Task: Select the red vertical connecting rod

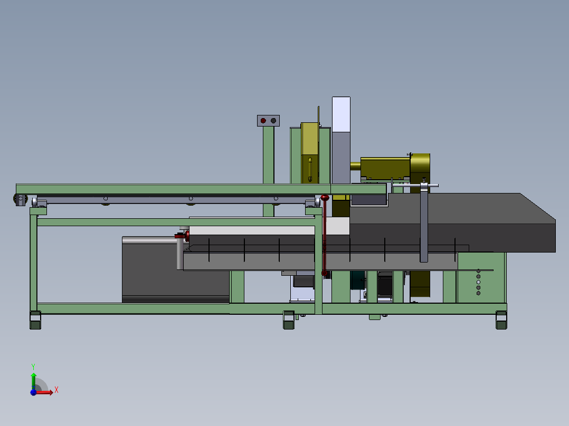Action: click(325, 236)
